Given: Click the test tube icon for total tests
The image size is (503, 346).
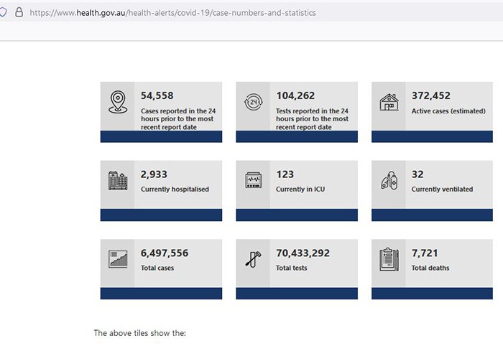Looking at the screenshot, I should [x=253, y=259].
